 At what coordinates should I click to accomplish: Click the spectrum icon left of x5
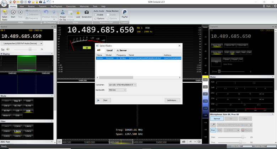click(x=184, y=142)
